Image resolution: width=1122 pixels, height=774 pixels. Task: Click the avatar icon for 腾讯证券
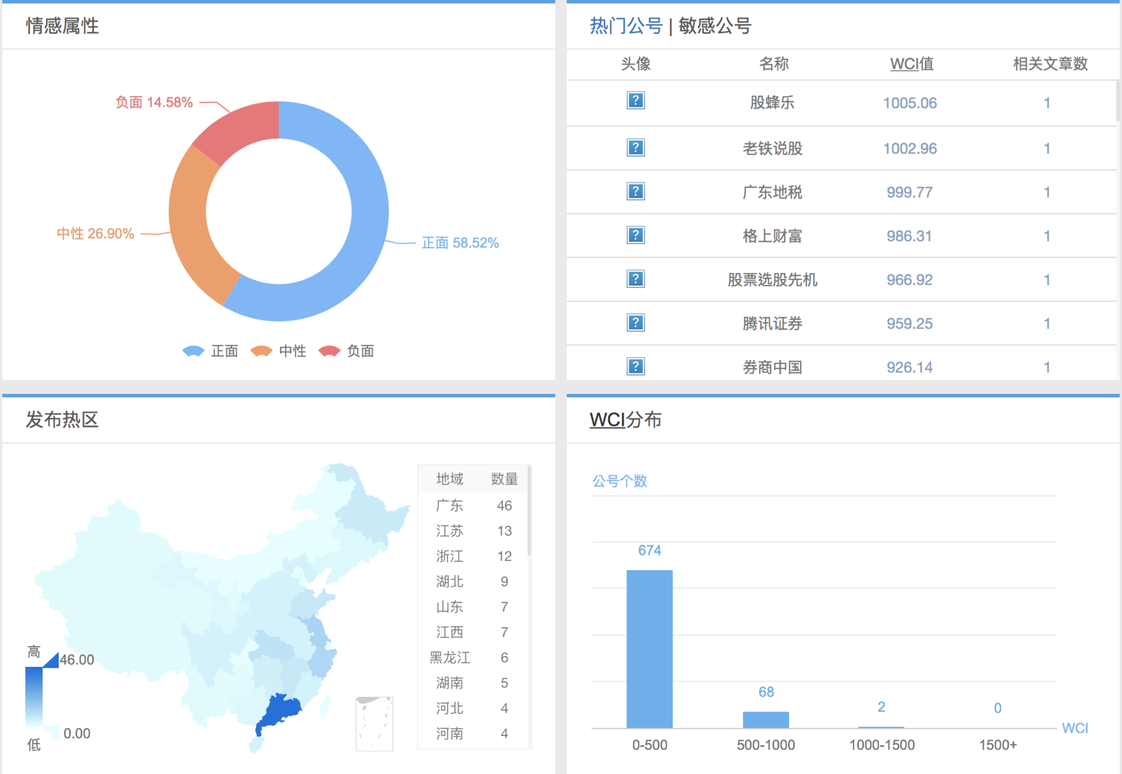coord(635,322)
